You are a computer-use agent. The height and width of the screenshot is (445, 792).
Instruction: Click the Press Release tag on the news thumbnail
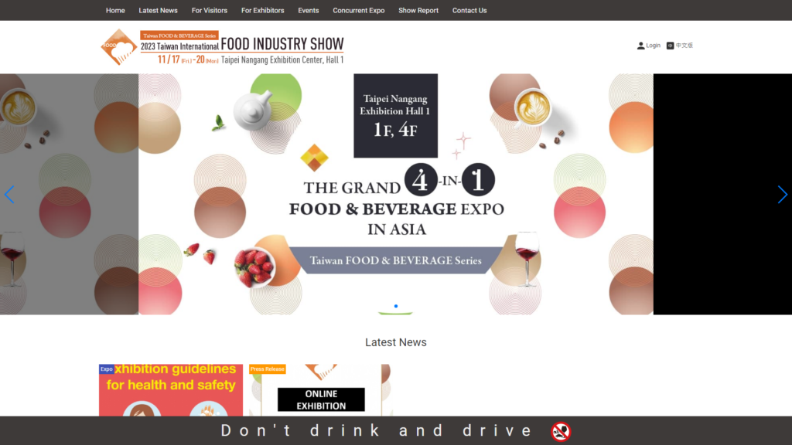pyautogui.click(x=266, y=369)
